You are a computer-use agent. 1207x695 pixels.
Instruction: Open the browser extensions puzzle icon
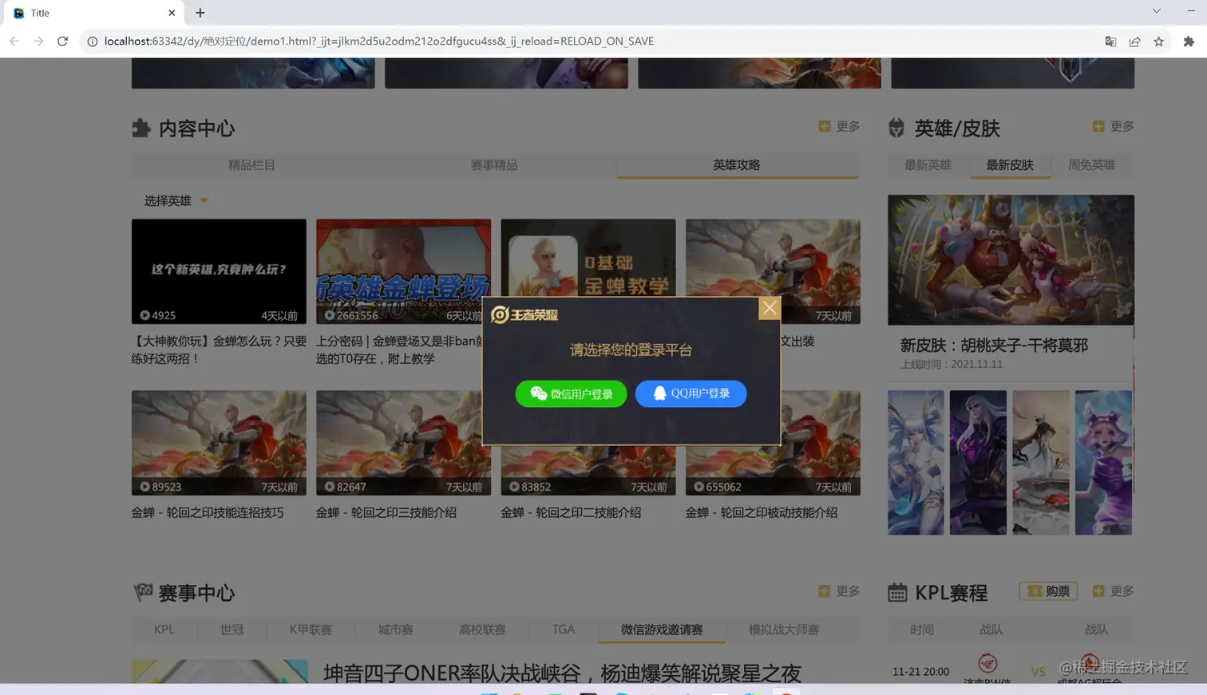pos(1189,41)
